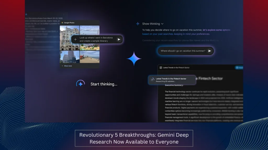Click Executive Summary: heading
Viewport: 268px width, 150px height.
coord(174,85)
